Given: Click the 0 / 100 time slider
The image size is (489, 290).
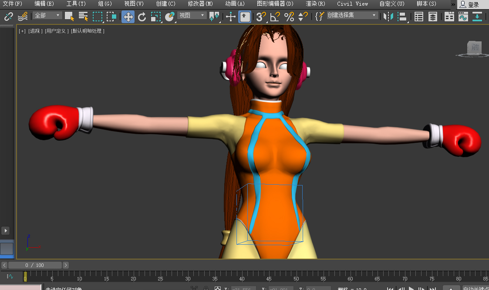Looking at the screenshot, I should tap(35, 265).
